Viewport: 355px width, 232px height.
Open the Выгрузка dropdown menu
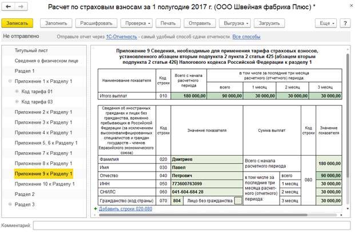pyautogui.click(x=235, y=23)
